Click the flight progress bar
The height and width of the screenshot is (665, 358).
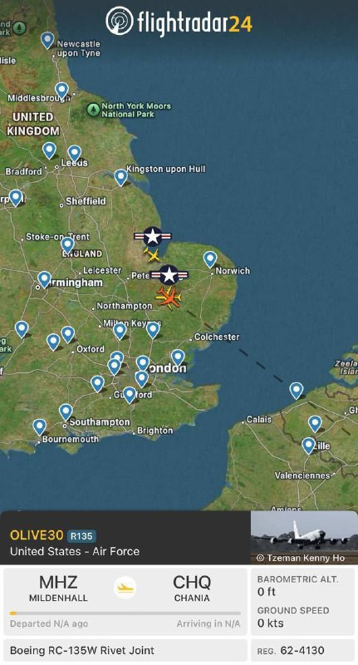click(x=125, y=613)
